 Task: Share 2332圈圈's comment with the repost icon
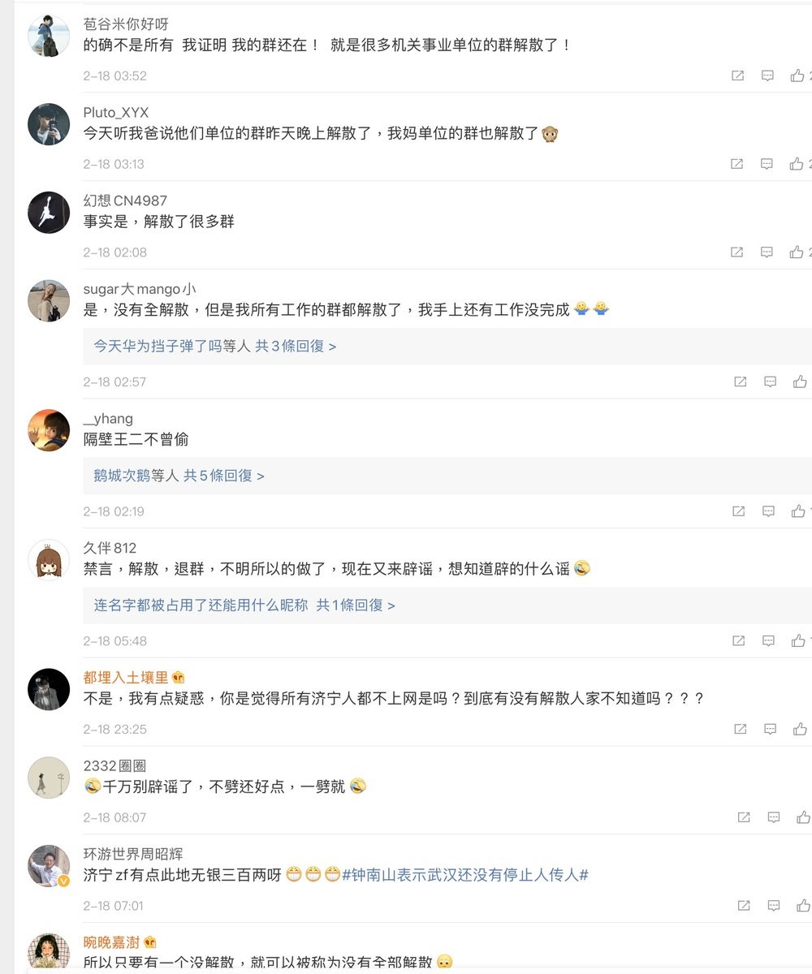point(743,817)
